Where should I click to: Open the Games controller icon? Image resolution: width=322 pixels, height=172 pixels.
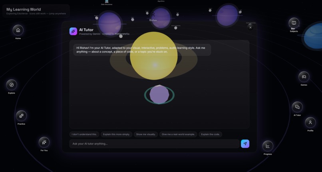(304, 77)
